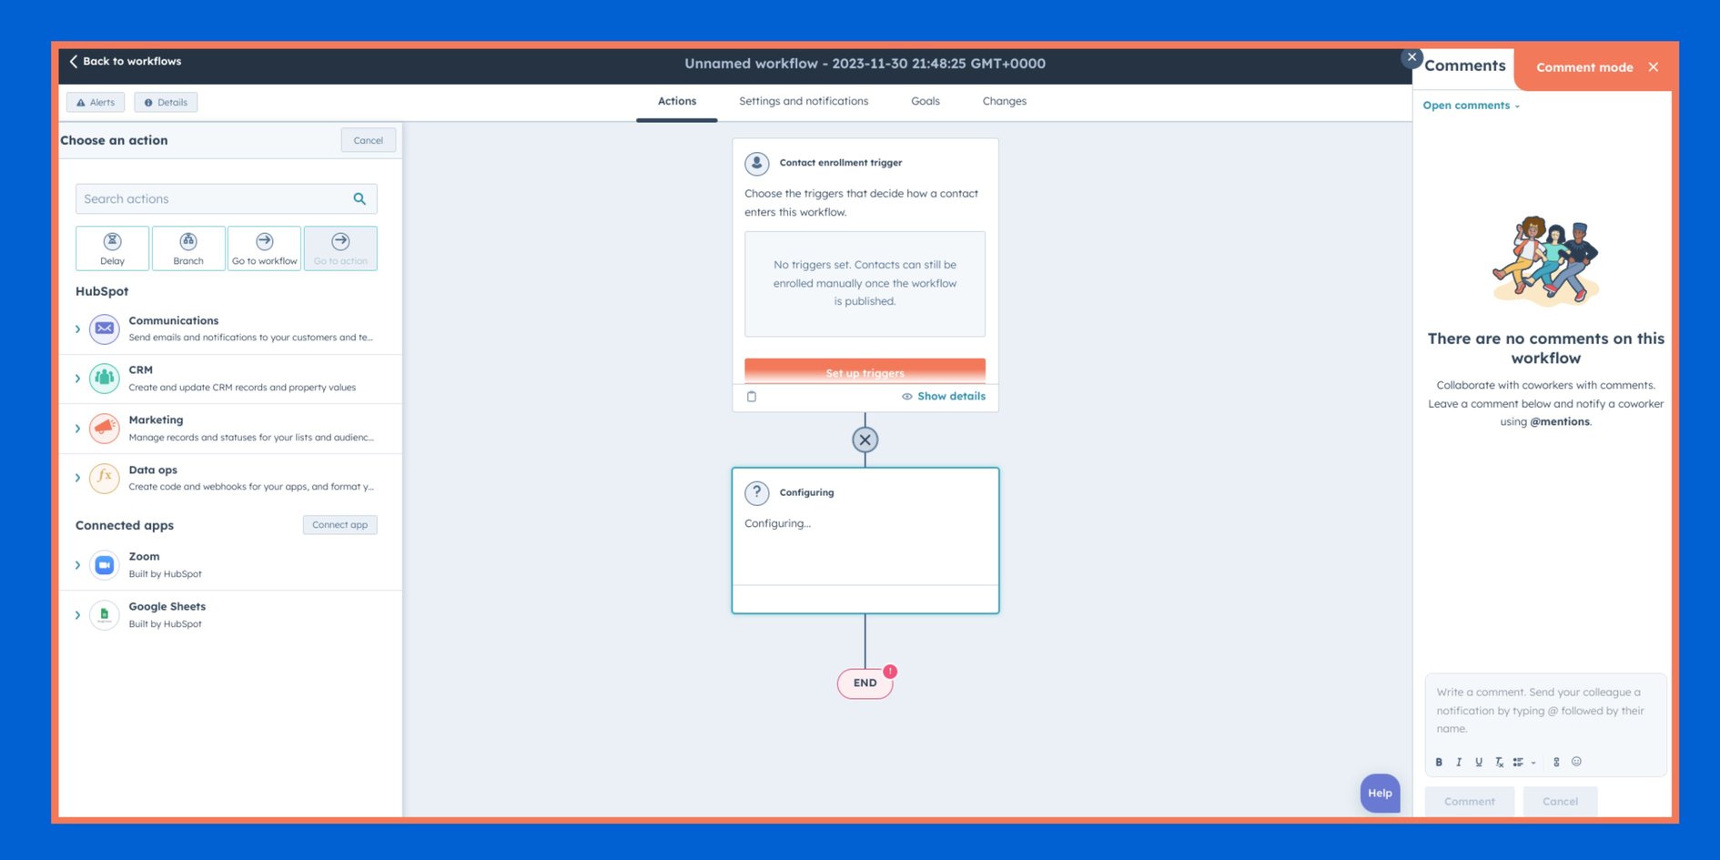Select the Marketing megaphone icon
Screen dimensions: 1720x860
[x=104, y=428]
